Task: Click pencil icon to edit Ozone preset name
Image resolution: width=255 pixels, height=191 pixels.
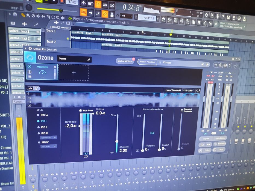Action: click(89, 60)
